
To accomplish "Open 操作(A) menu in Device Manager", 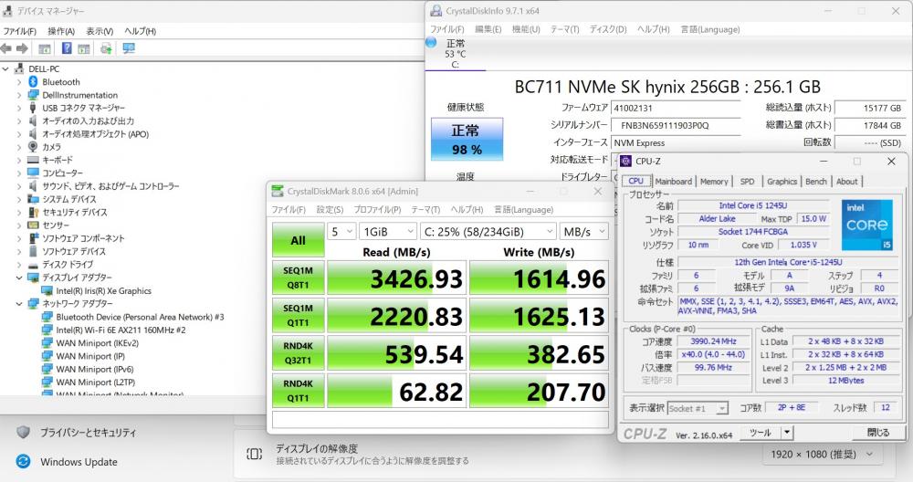I will [x=61, y=31].
